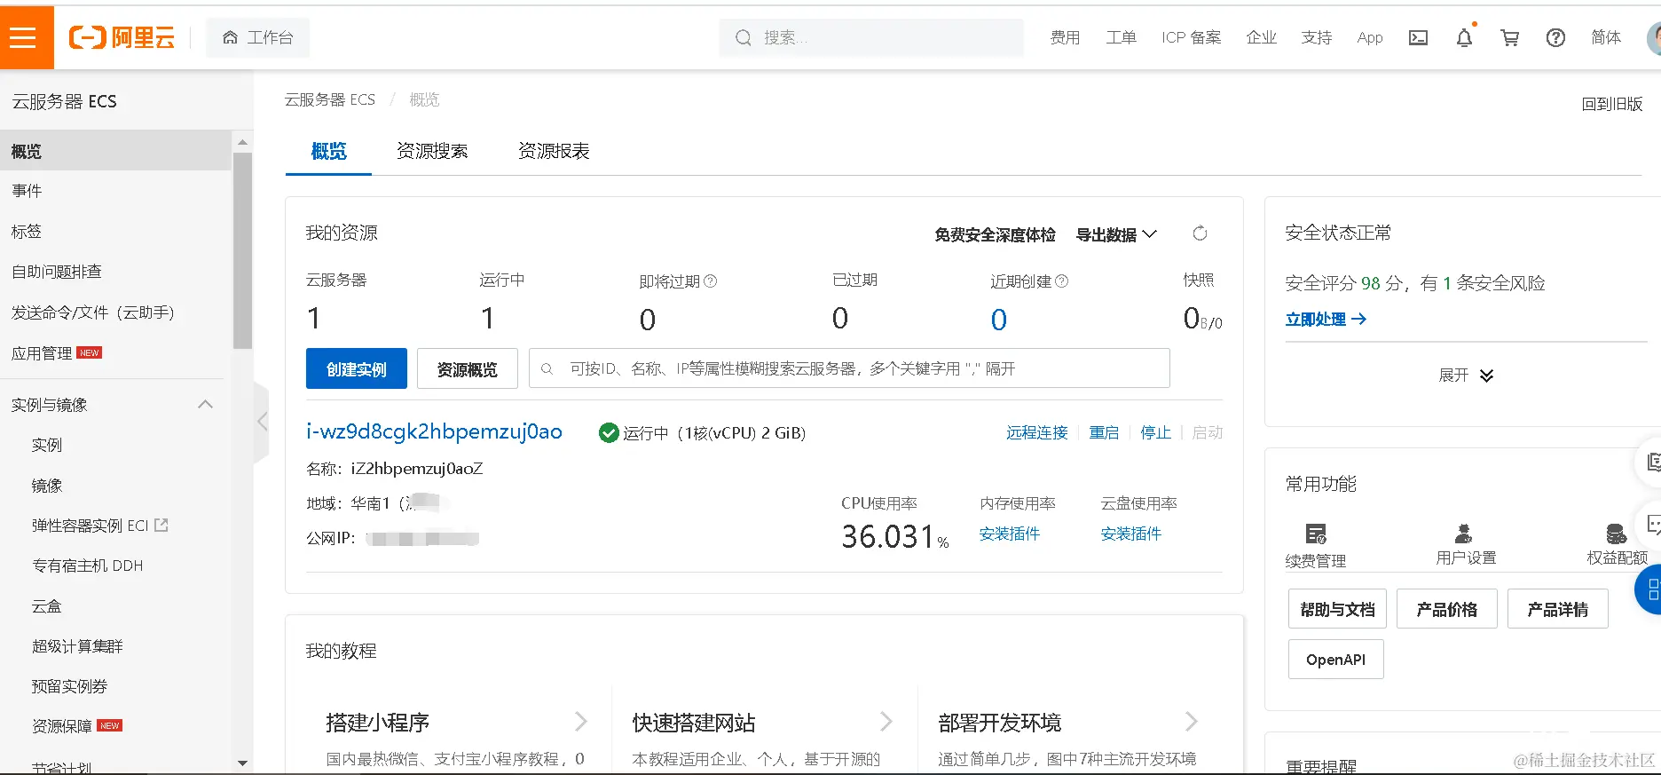Screen dimensions: 1661x775
Task: Open the 费用 menu
Action: pyautogui.click(x=1065, y=37)
